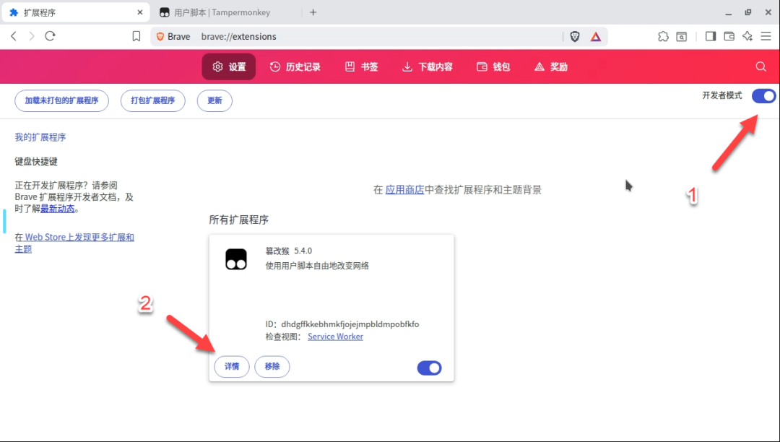Click 移除 to remove 篡改猴
780x442 pixels.
coord(272,366)
